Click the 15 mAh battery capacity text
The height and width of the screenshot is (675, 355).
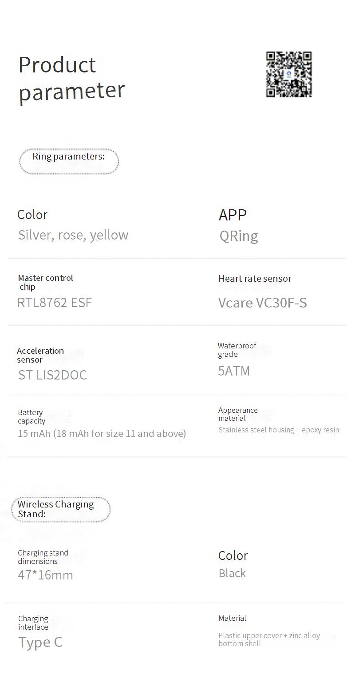(x=102, y=434)
